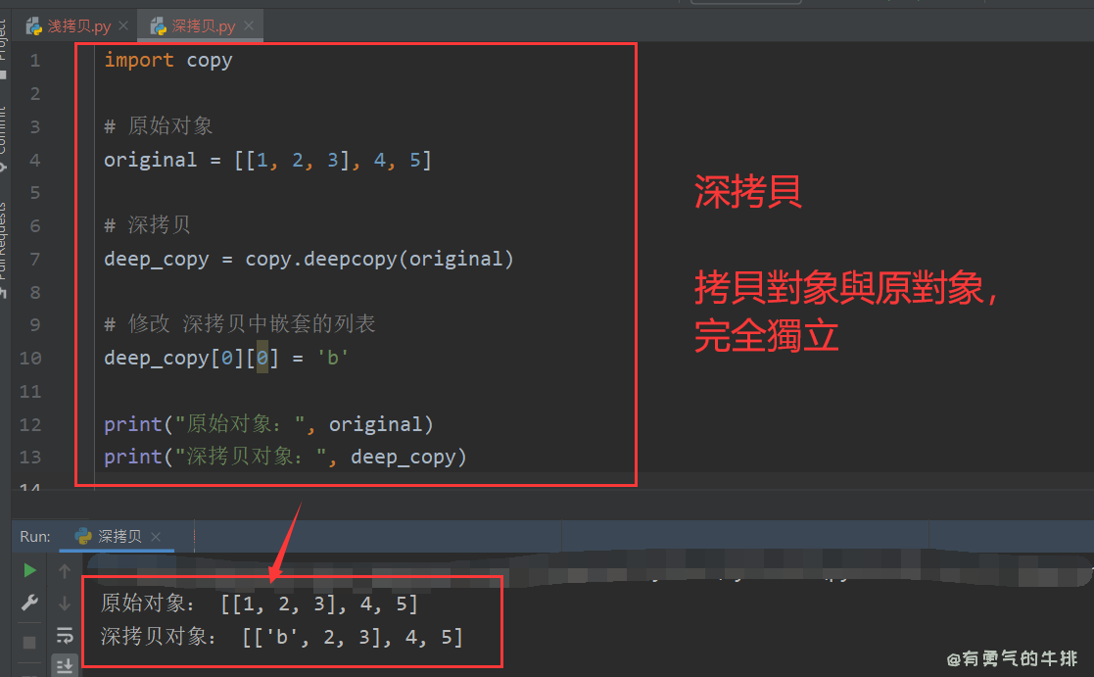Viewport: 1094px width, 677px height.
Task: Click the Python file icon on 浅拷贝.py tab
Action: (x=34, y=26)
